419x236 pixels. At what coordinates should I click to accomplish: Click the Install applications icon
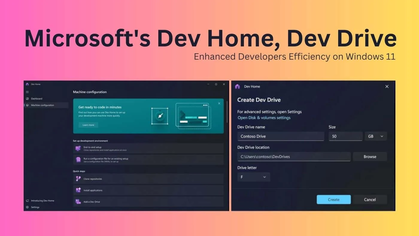coord(78,190)
